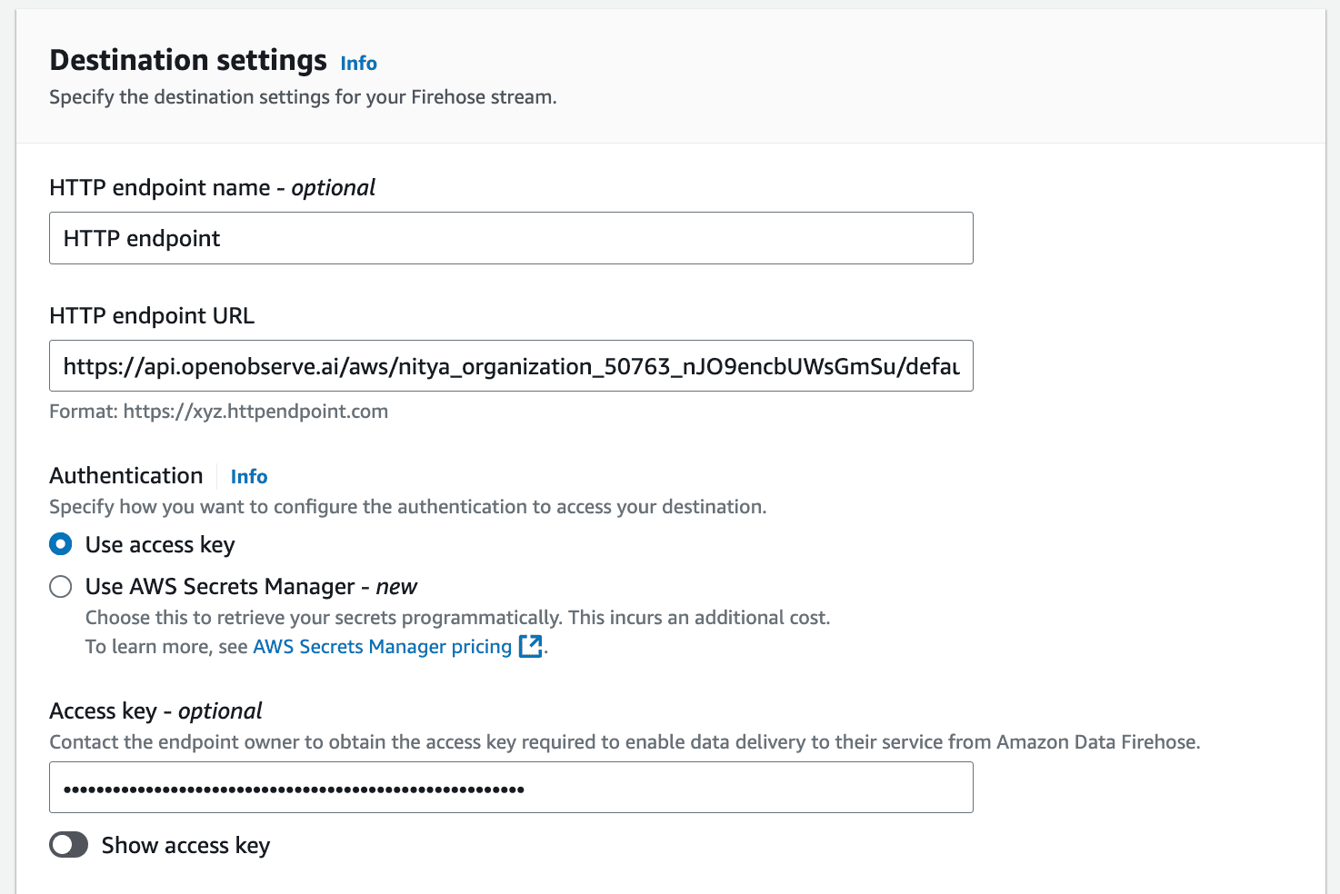Reveal the hidden access key value
The height and width of the screenshot is (894, 1340).
68,845
